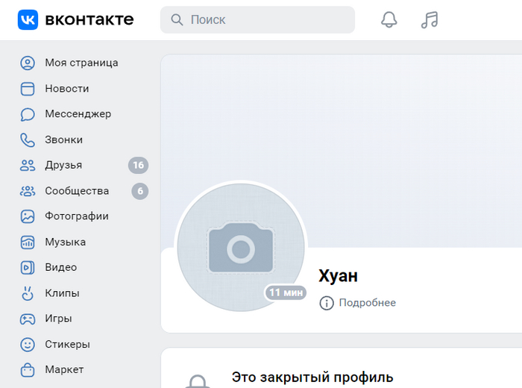Click the Друзья counter badge 16

(138, 165)
